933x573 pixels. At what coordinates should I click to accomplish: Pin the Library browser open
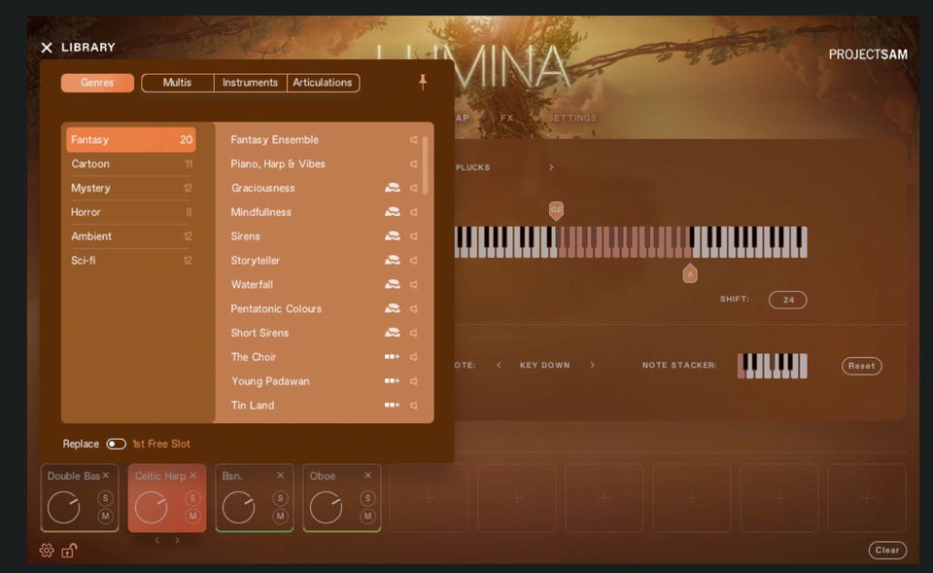pyautogui.click(x=423, y=82)
